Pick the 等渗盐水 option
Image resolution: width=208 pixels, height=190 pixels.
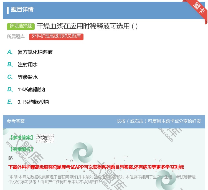27,77
